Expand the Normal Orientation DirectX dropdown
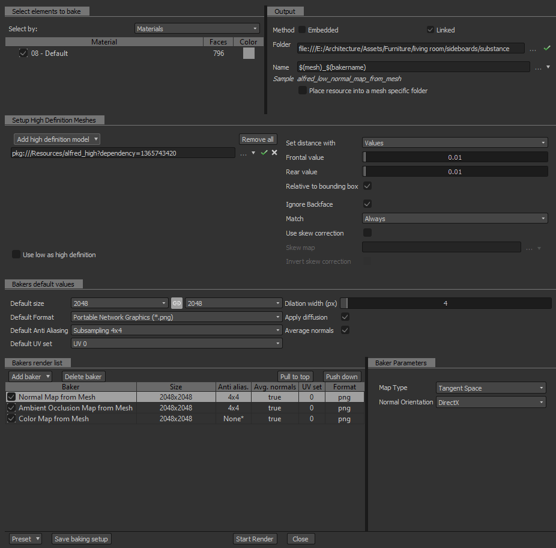This screenshot has height=548, width=556. [x=491, y=402]
